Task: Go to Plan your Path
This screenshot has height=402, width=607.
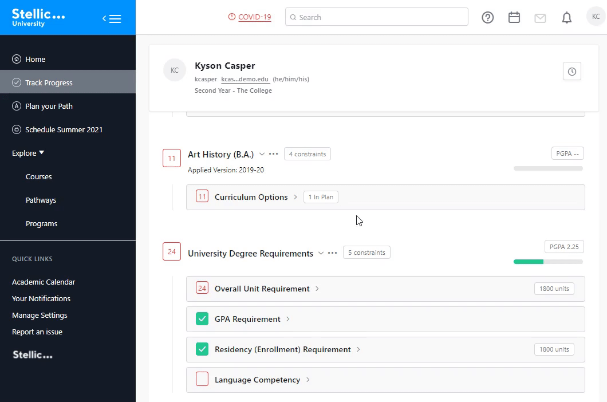Action: (x=49, y=106)
